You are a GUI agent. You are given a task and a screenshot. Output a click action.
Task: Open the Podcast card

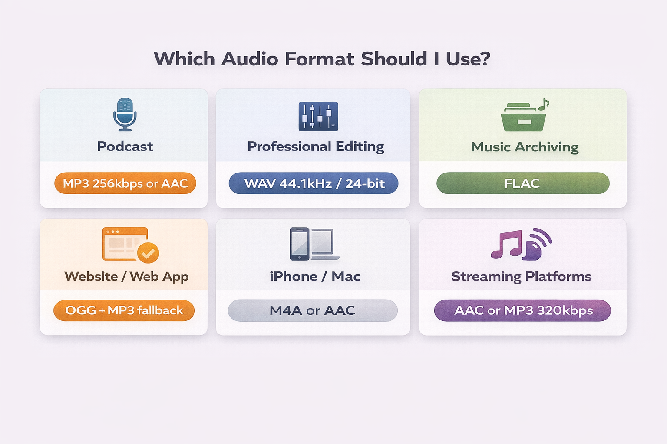pyautogui.click(x=125, y=146)
